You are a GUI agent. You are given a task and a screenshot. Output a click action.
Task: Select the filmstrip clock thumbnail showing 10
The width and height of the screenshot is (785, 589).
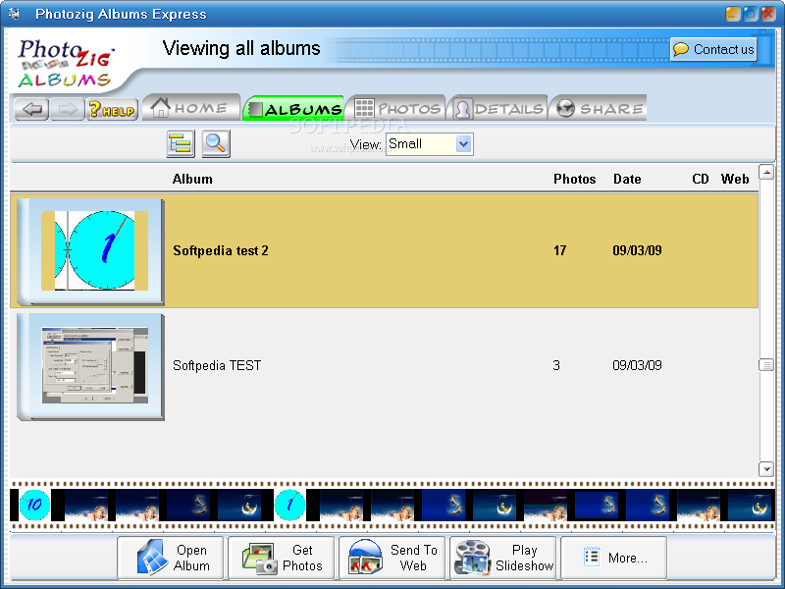[34, 505]
